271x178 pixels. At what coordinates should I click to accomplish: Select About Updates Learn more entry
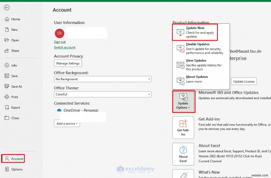click(x=201, y=80)
